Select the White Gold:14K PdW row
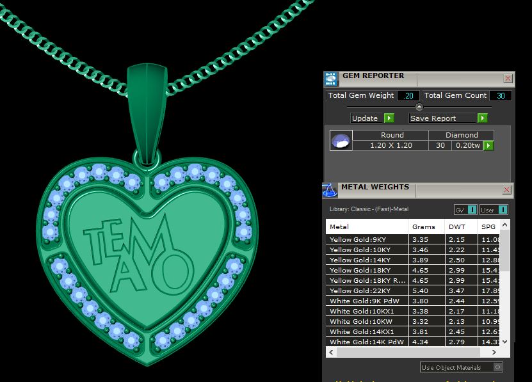This screenshot has width=532, height=382. [412, 342]
